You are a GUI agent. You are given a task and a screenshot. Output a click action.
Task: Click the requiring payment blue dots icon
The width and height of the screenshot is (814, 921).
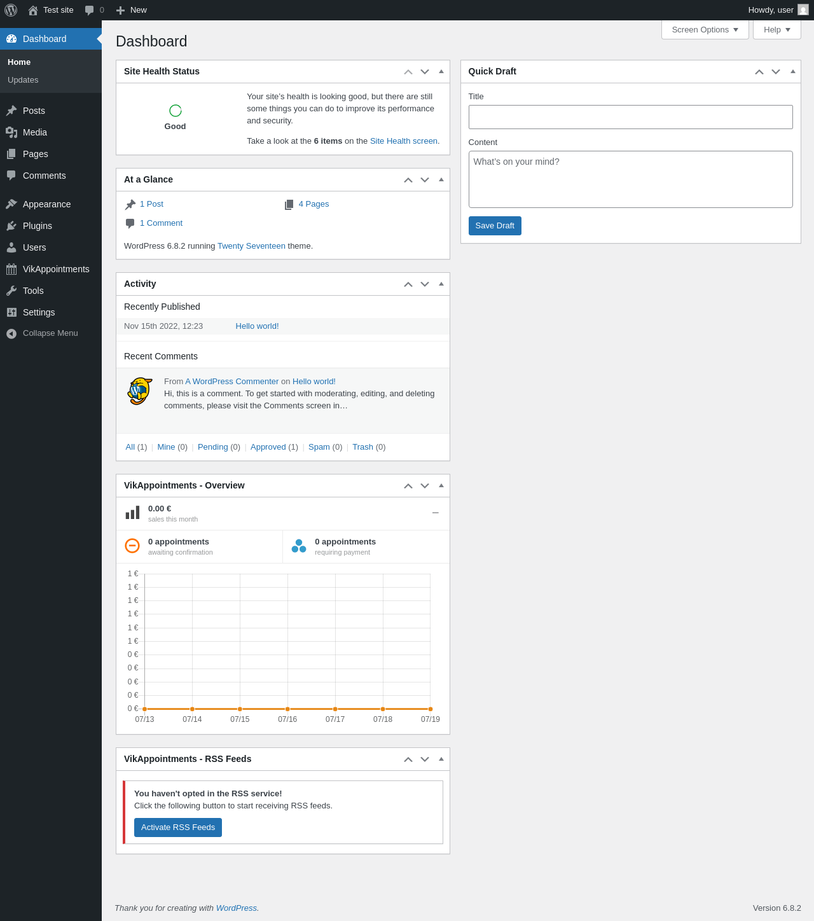[299, 546]
